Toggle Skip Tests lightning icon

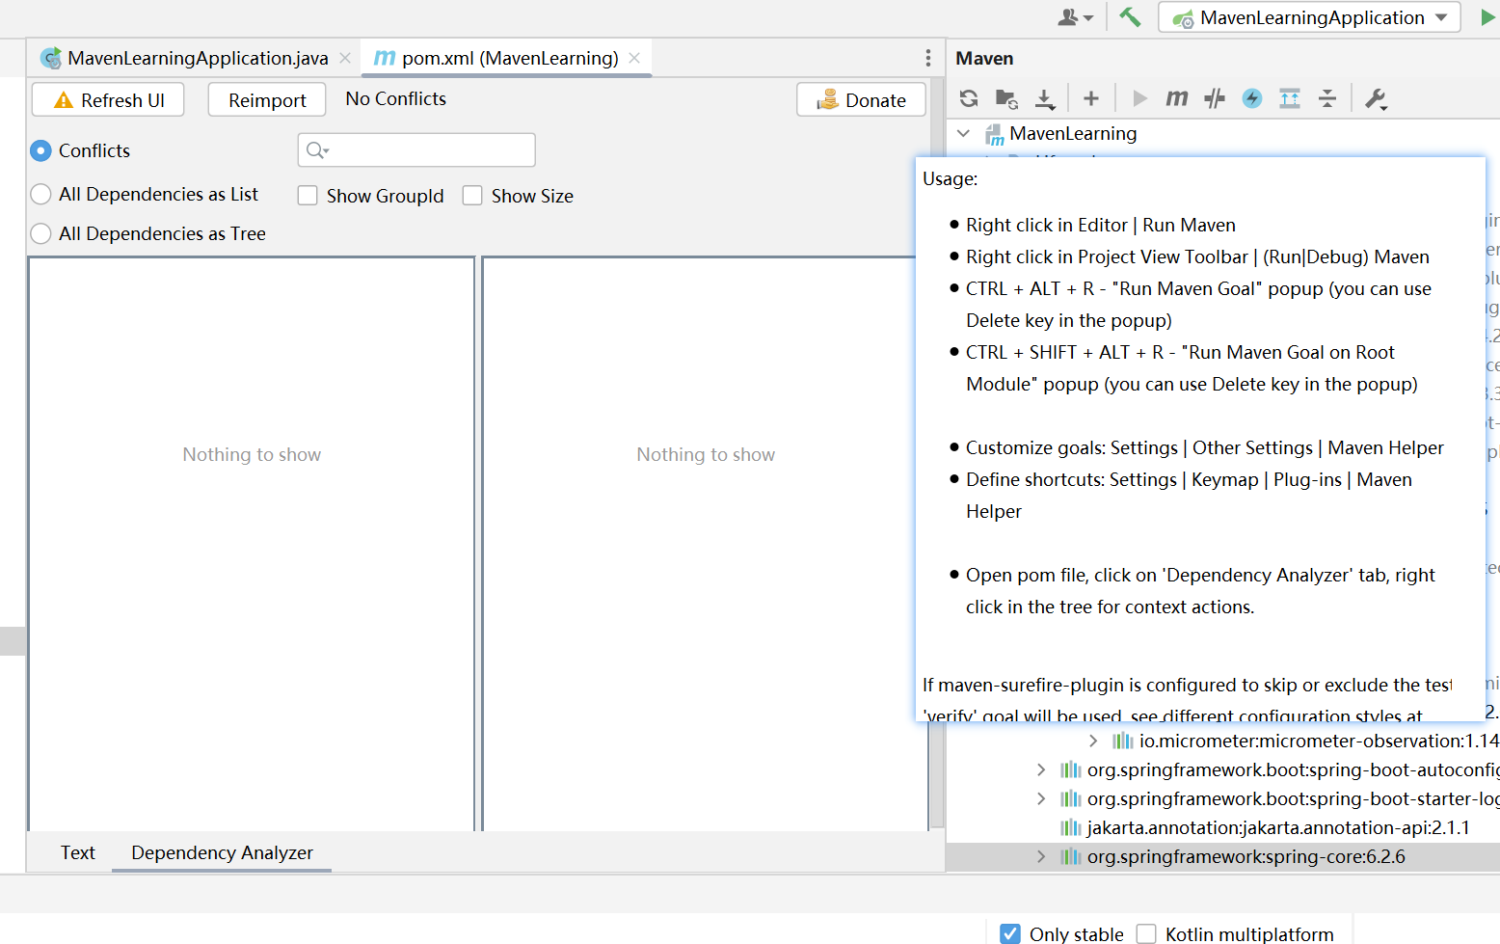point(1252,98)
